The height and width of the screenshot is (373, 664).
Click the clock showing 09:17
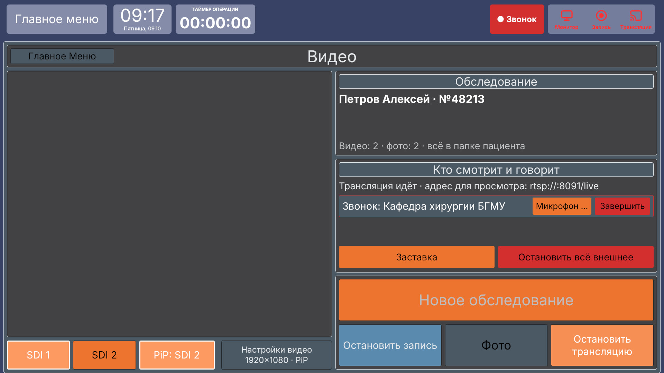point(142,19)
